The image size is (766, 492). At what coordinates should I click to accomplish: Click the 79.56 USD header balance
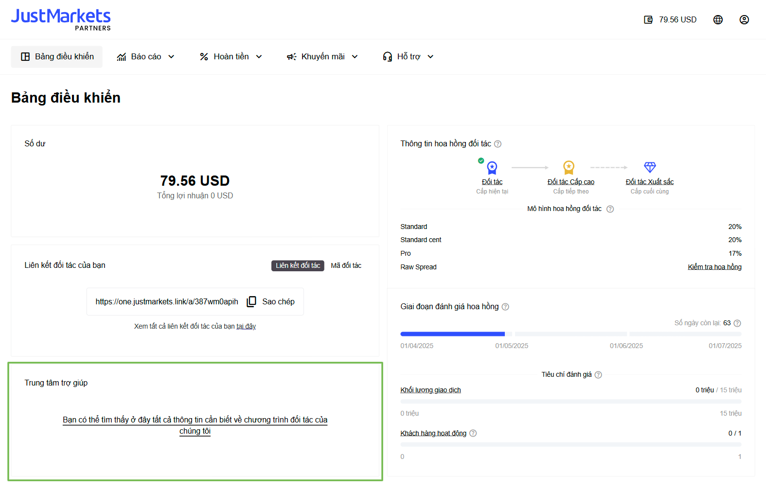coord(677,19)
